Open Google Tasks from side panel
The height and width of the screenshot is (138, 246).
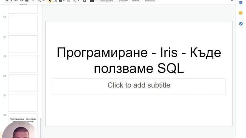pyautogui.click(x=241, y=24)
